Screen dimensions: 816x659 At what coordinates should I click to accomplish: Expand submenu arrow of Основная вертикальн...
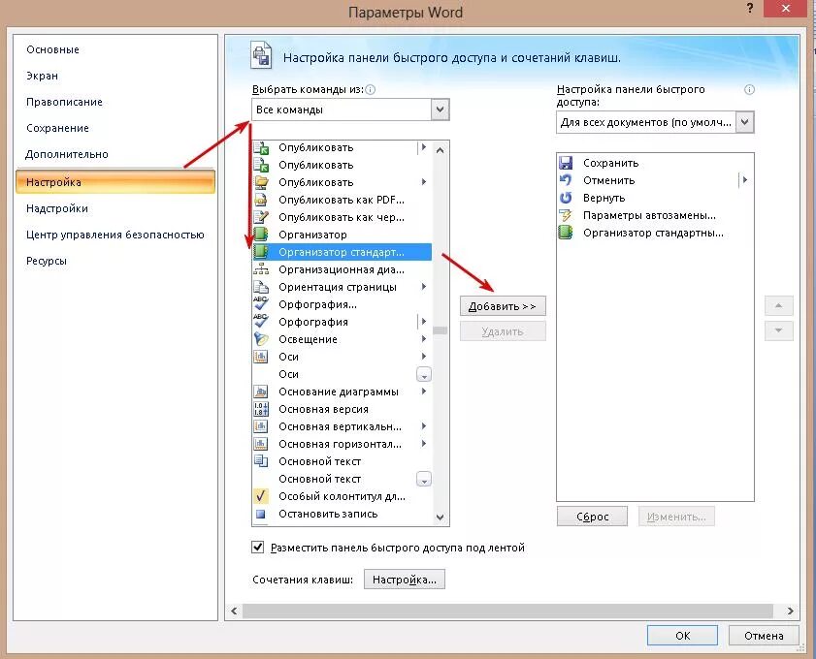pos(424,426)
